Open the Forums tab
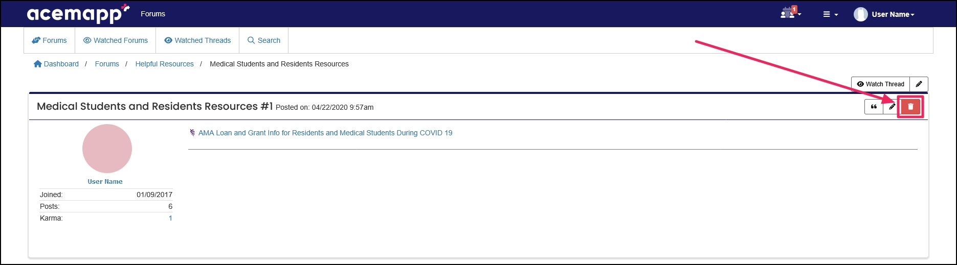 50,40
